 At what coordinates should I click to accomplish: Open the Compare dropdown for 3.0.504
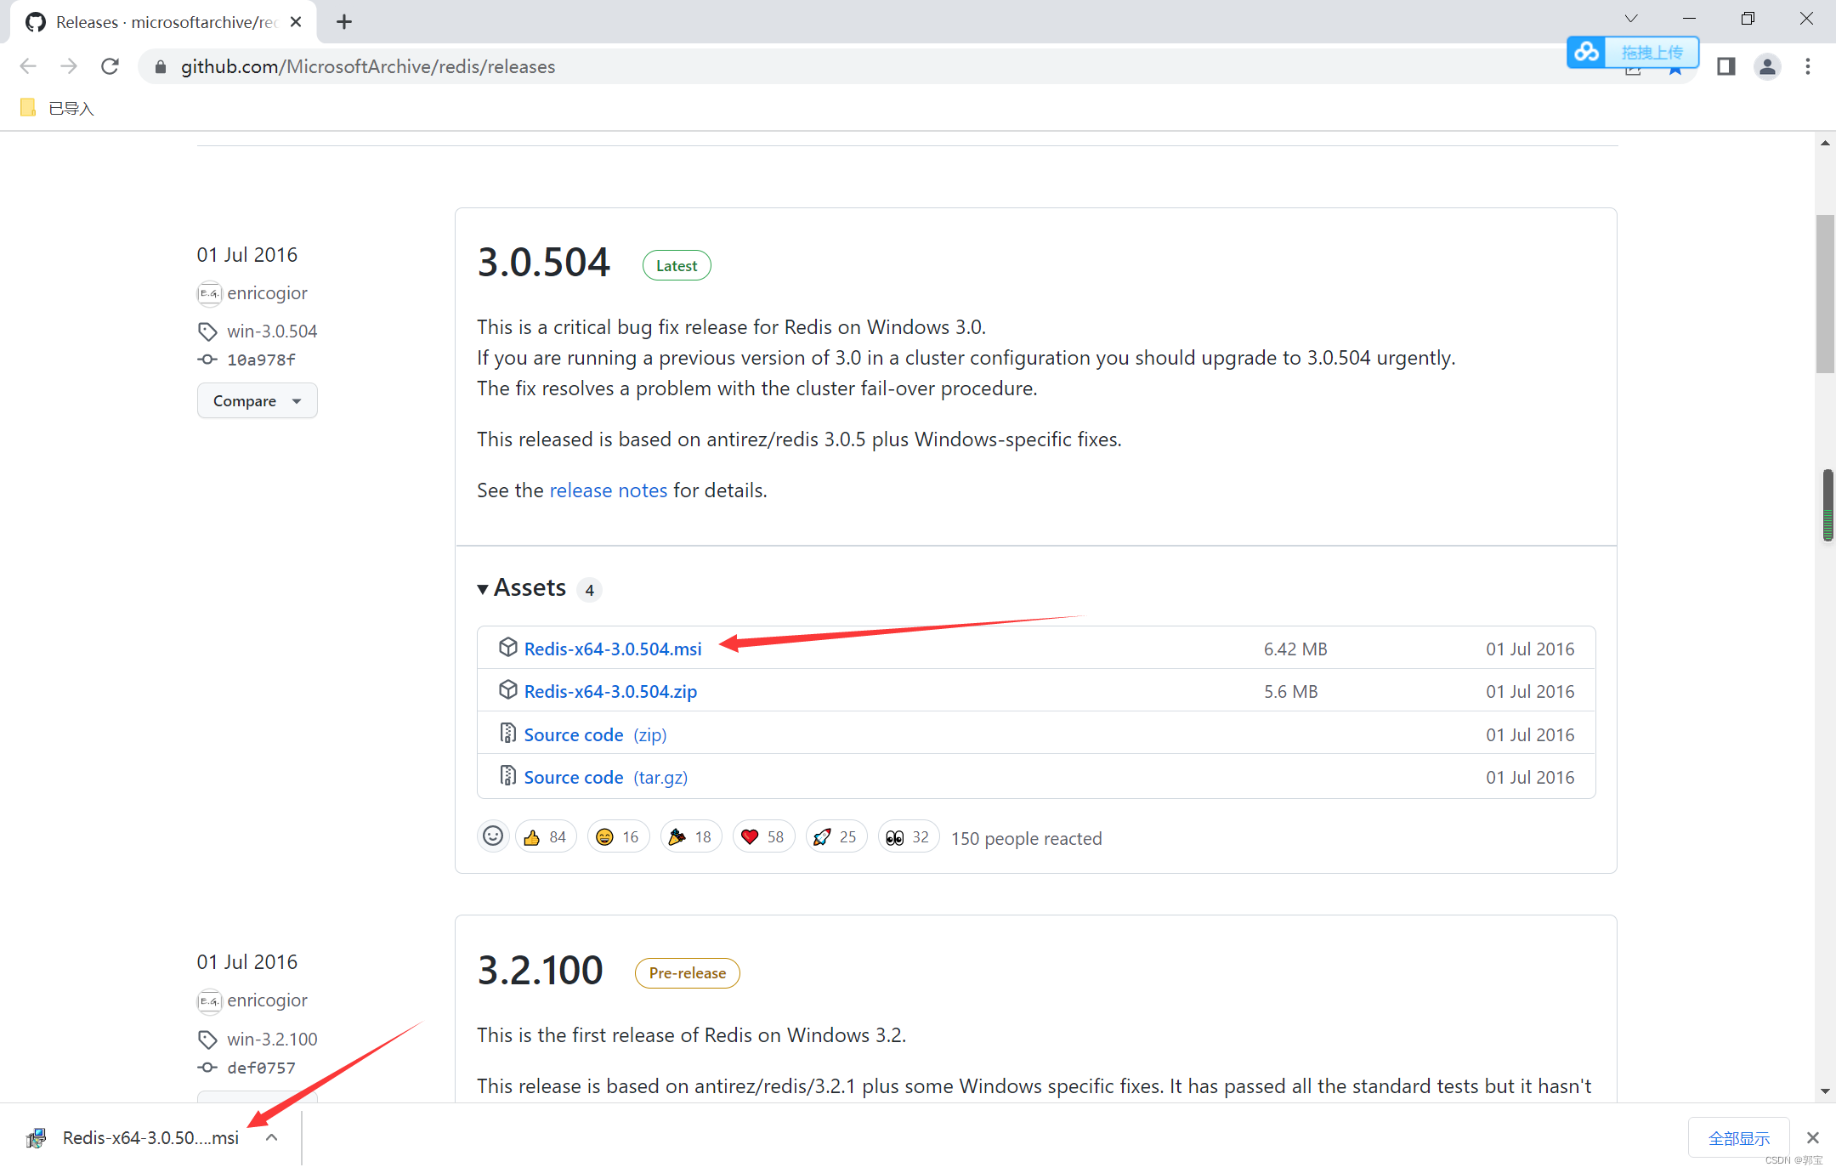point(257,400)
